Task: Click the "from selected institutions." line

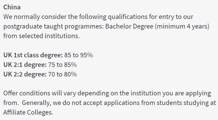Action: point(41,36)
